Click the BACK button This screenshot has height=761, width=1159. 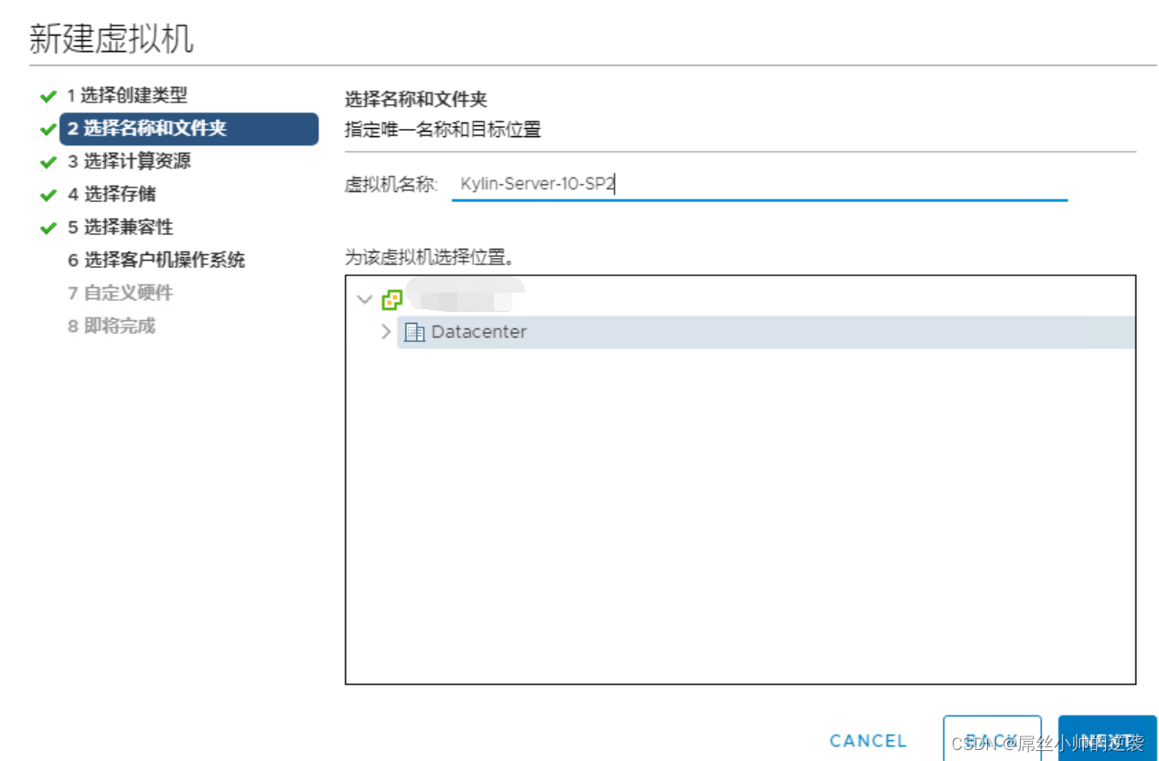tap(992, 741)
